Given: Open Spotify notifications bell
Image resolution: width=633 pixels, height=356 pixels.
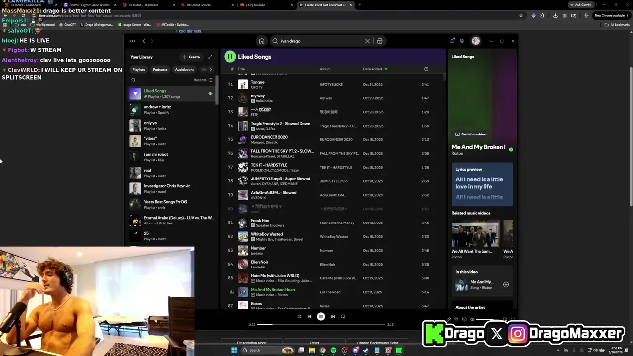Looking at the screenshot, I should [452, 41].
